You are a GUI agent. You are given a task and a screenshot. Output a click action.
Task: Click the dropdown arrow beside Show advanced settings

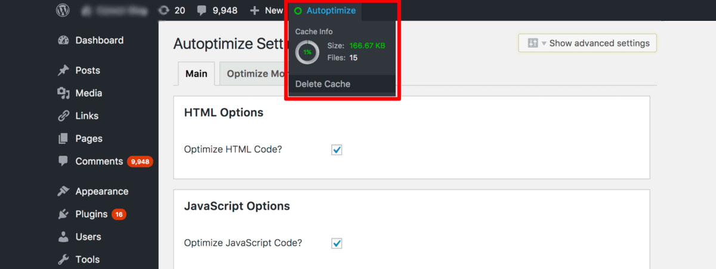544,44
